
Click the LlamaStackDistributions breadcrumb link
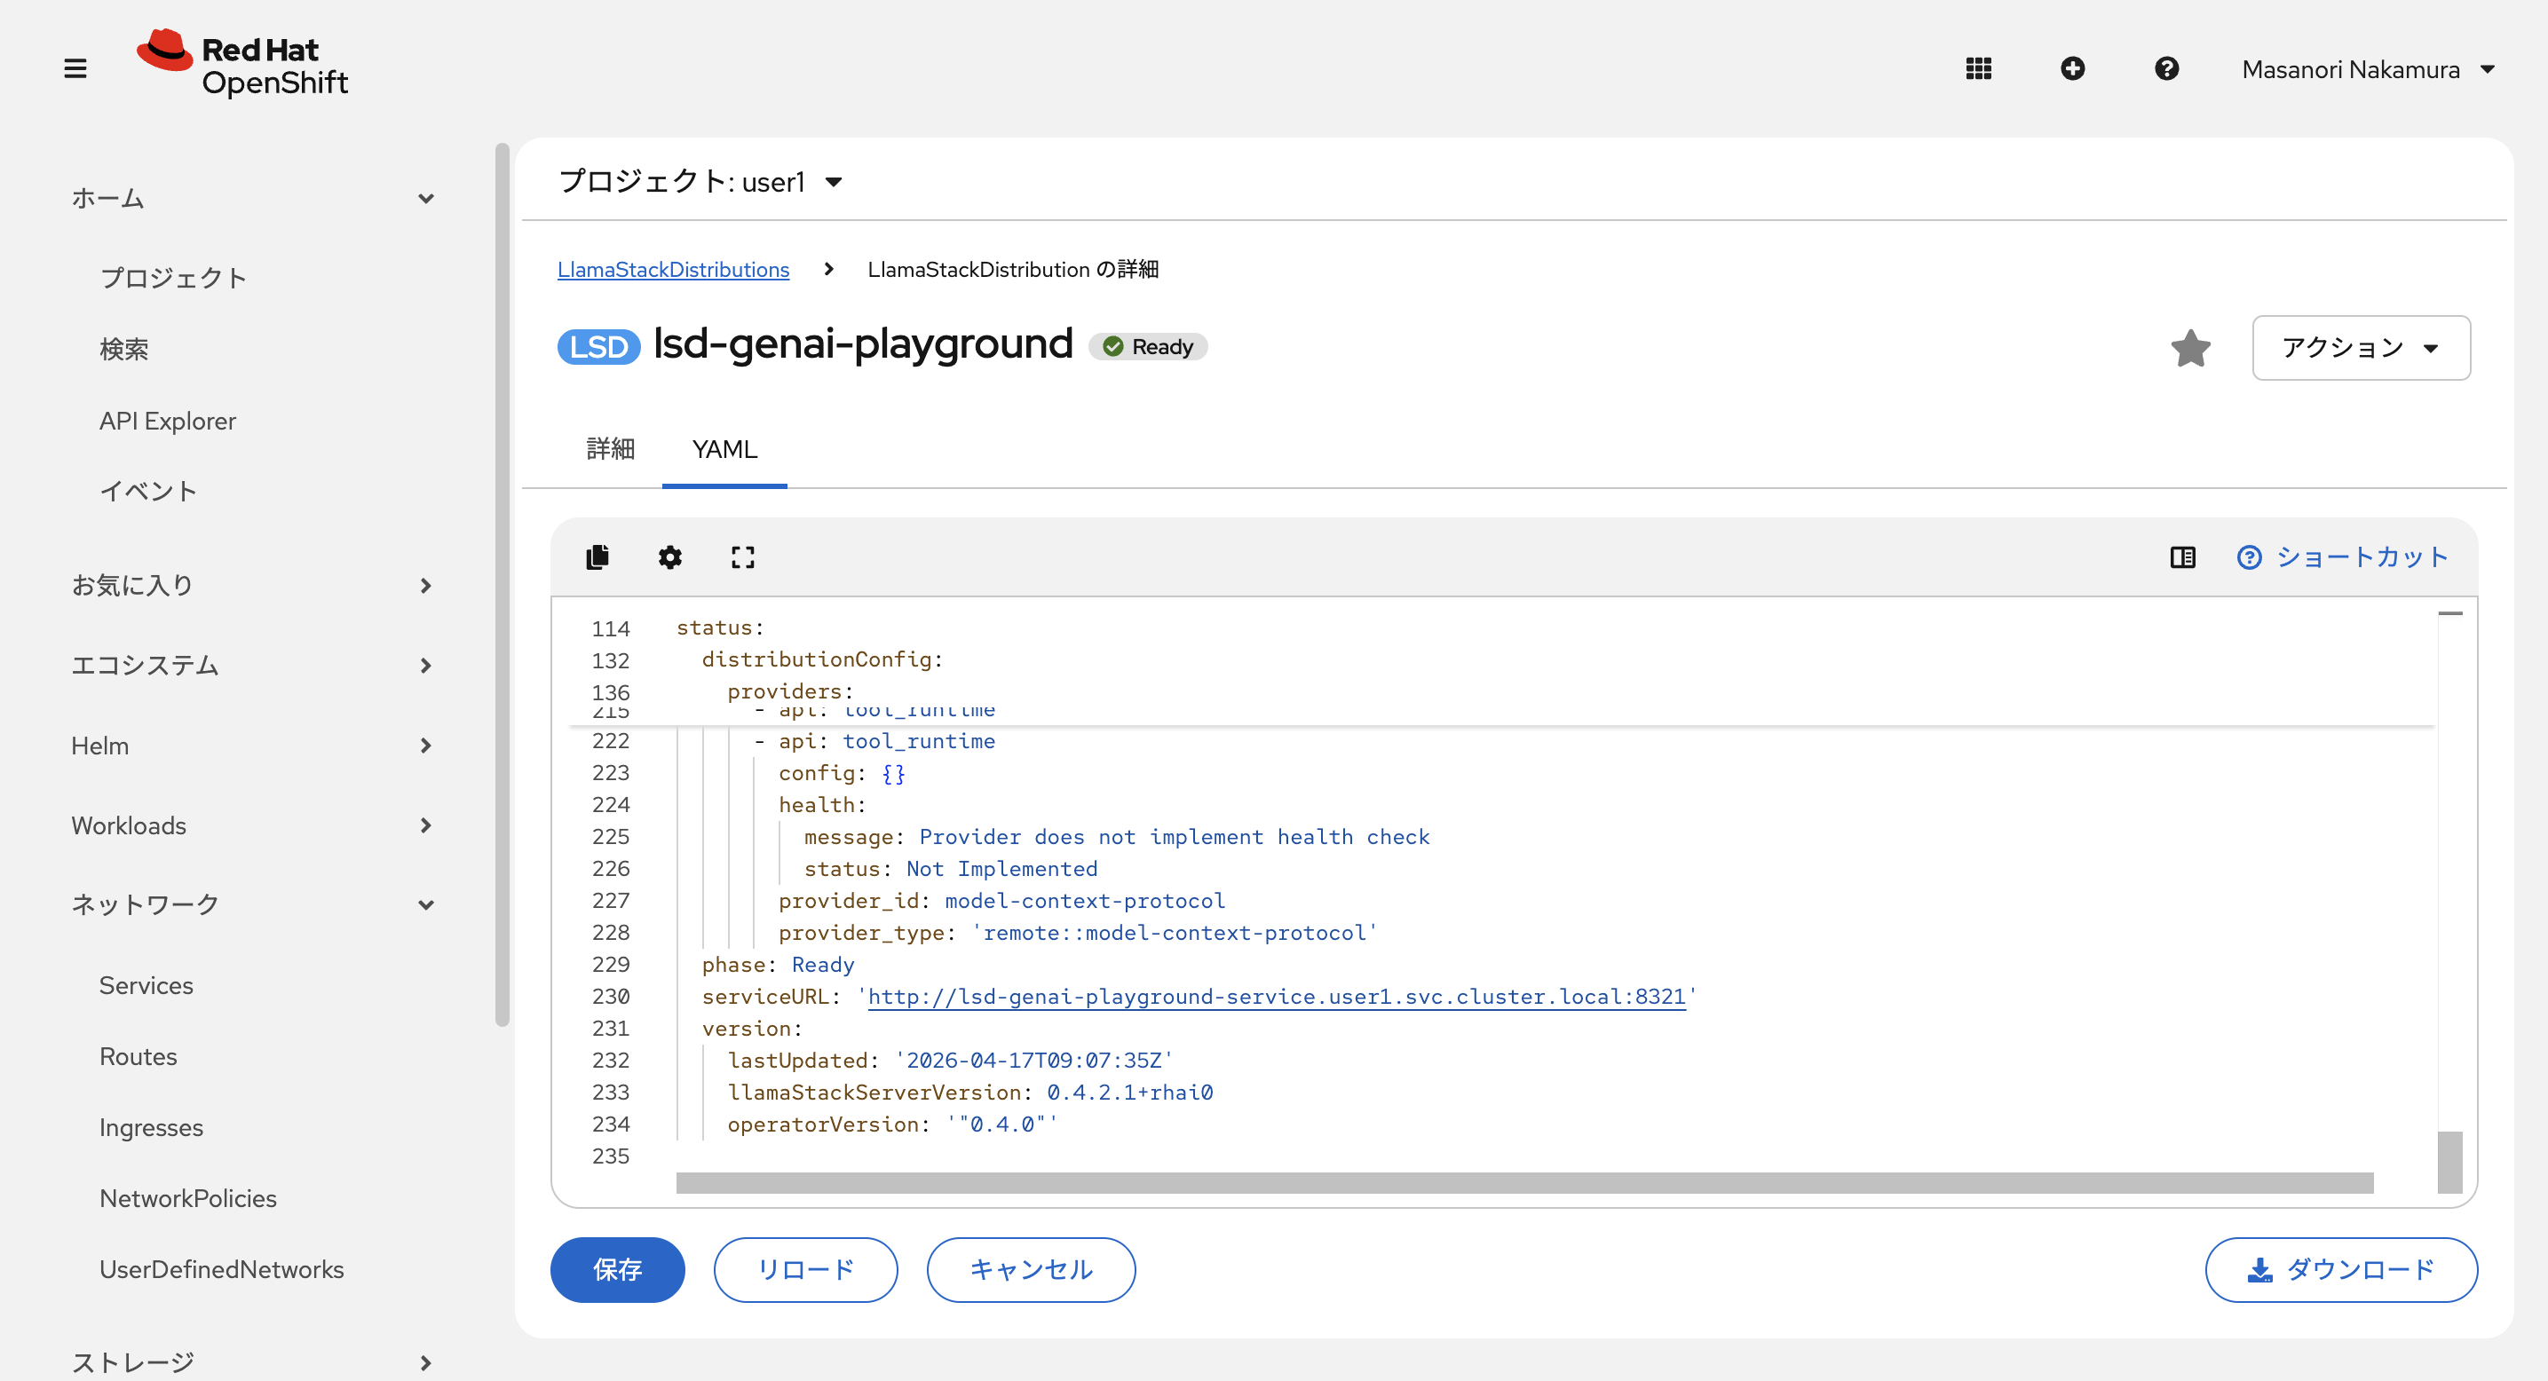[x=673, y=270]
